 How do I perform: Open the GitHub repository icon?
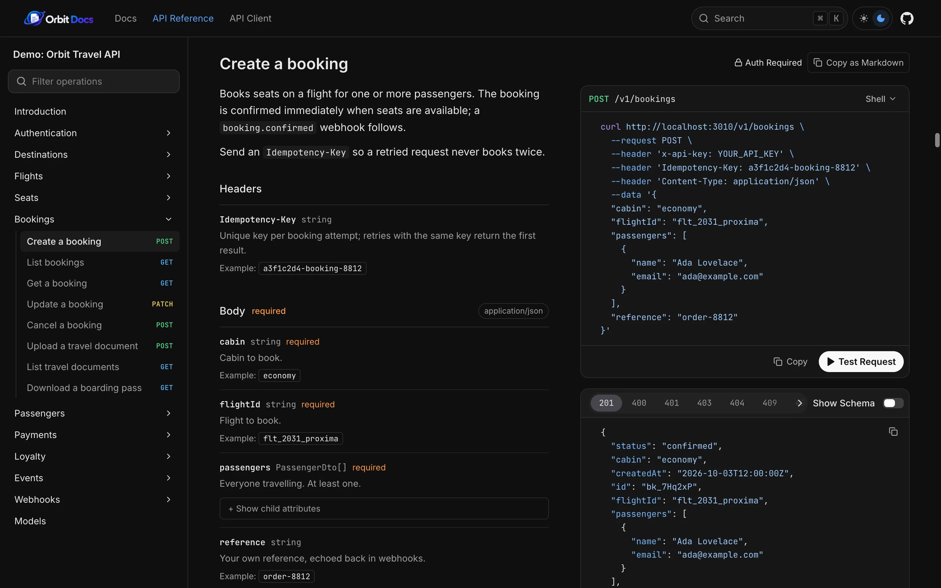click(907, 18)
